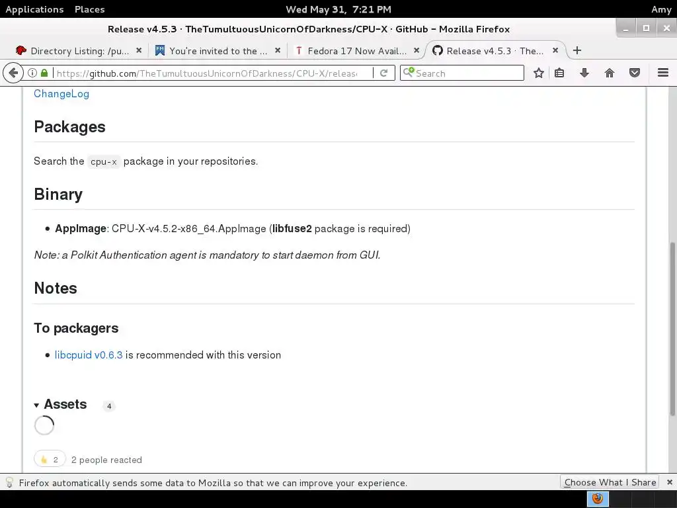Viewport: 677px width, 508px height.
Task: Click the To packagers heading
Action: [76, 328]
